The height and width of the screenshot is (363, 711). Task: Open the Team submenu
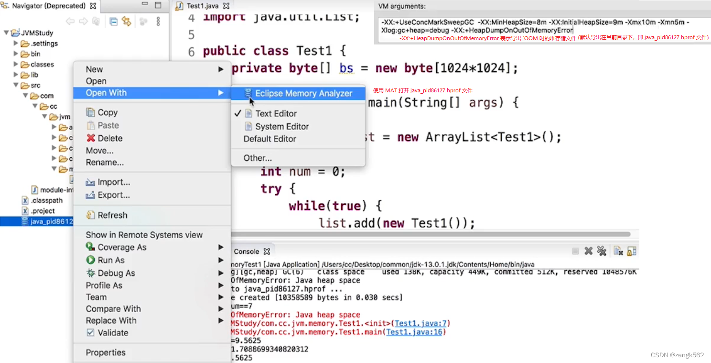(152, 297)
